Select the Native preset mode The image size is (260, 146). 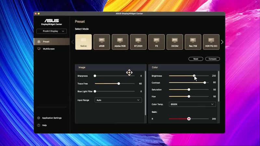tap(84, 42)
